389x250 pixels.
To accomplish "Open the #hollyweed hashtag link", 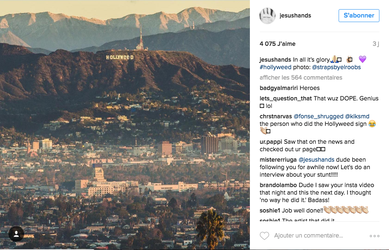I will tap(275, 67).
